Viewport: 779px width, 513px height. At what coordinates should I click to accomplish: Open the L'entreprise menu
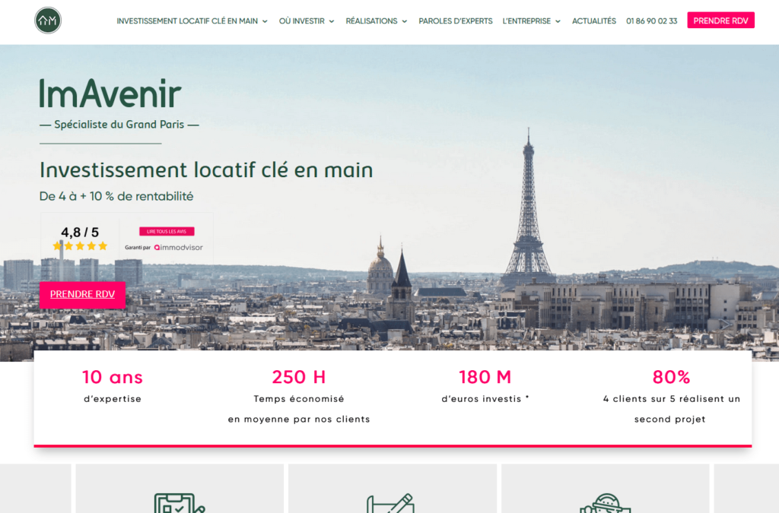(526, 21)
